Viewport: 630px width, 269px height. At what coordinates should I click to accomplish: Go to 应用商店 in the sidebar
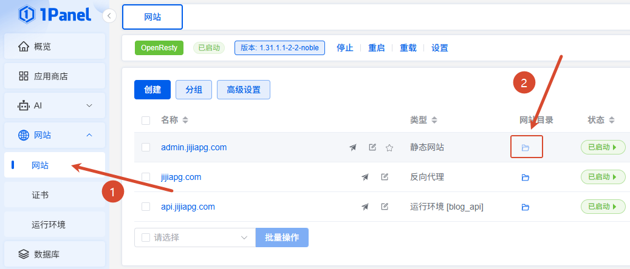tap(55, 76)
